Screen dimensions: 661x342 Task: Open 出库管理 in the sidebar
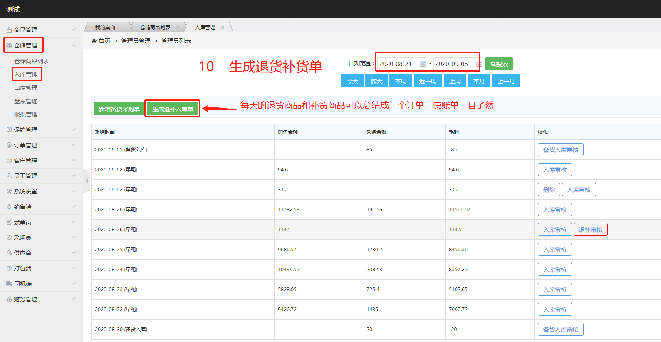point(26,88)
